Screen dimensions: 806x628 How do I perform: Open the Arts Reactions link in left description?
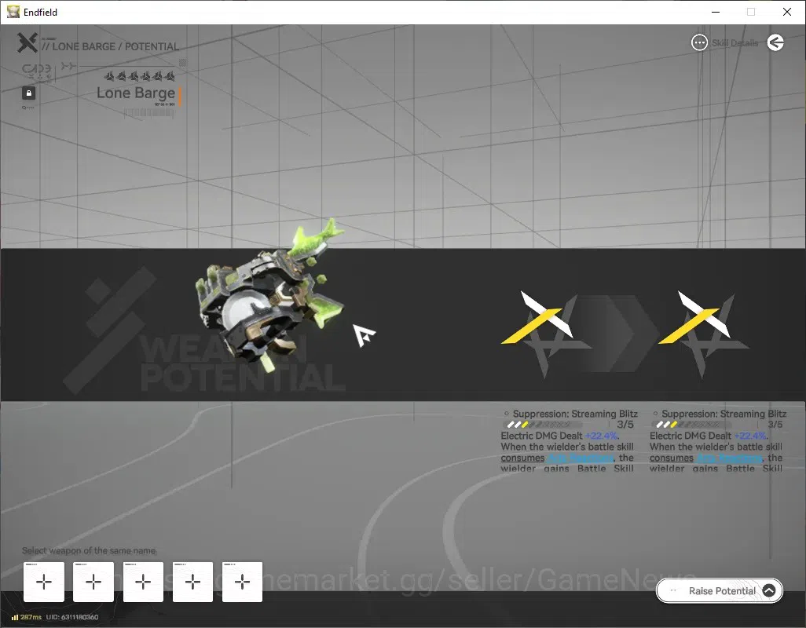coord(581,458)
